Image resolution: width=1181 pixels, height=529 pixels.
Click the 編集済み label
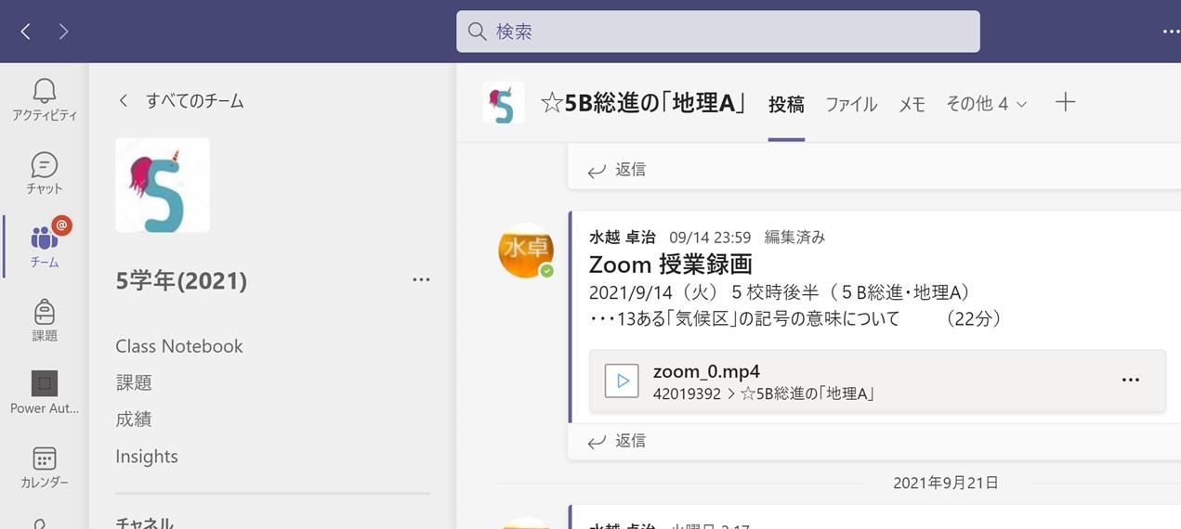point(794,238)
